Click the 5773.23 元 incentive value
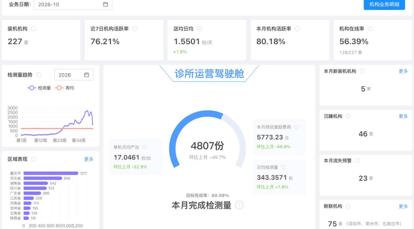414x229 pixels. pyautogui.click(x=273, y=137)
